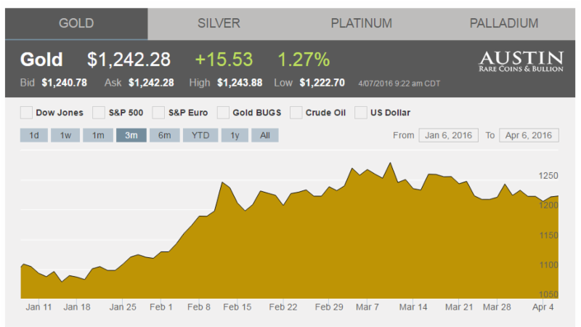Select the 6m range button
The height and width of the screenshot is (327, 581).
(x=164, y=135)
